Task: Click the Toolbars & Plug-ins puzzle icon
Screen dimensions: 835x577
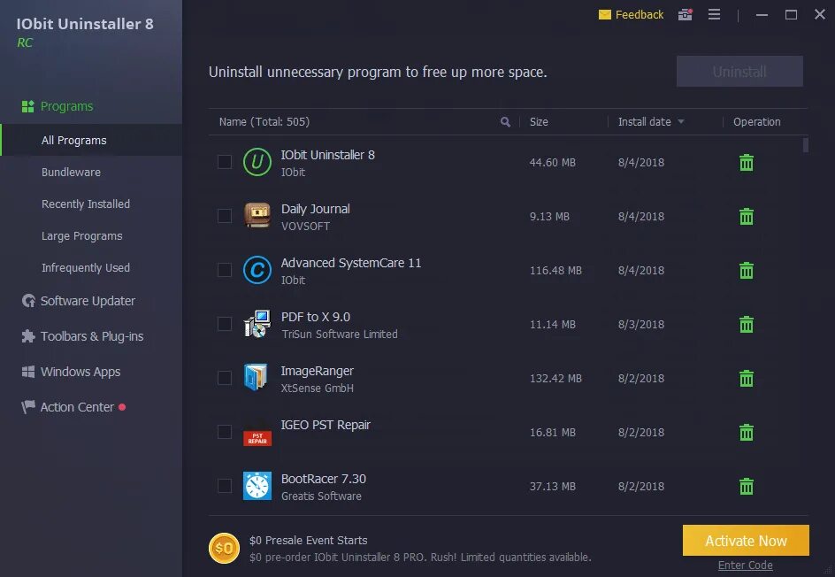Action: tap(28, 336)
